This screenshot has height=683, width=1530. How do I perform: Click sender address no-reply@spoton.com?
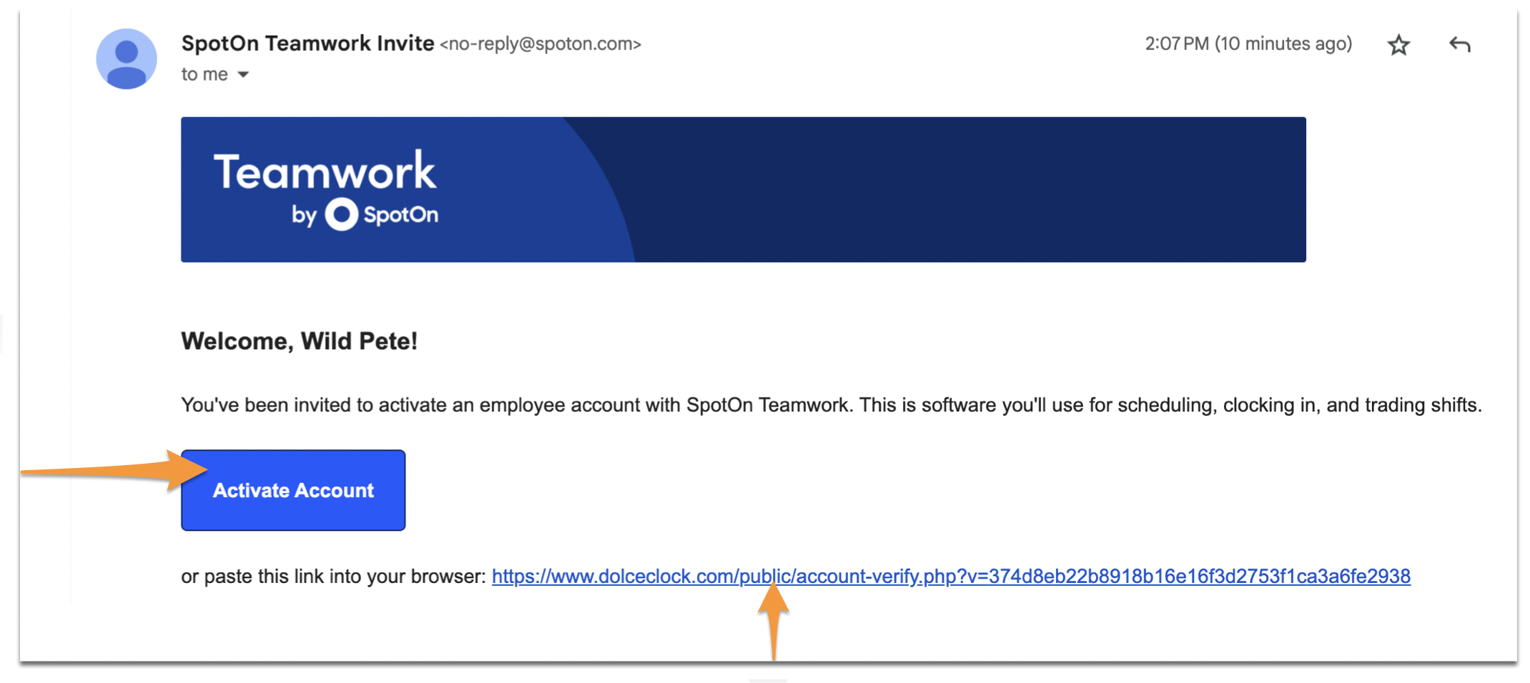[541, 44]
